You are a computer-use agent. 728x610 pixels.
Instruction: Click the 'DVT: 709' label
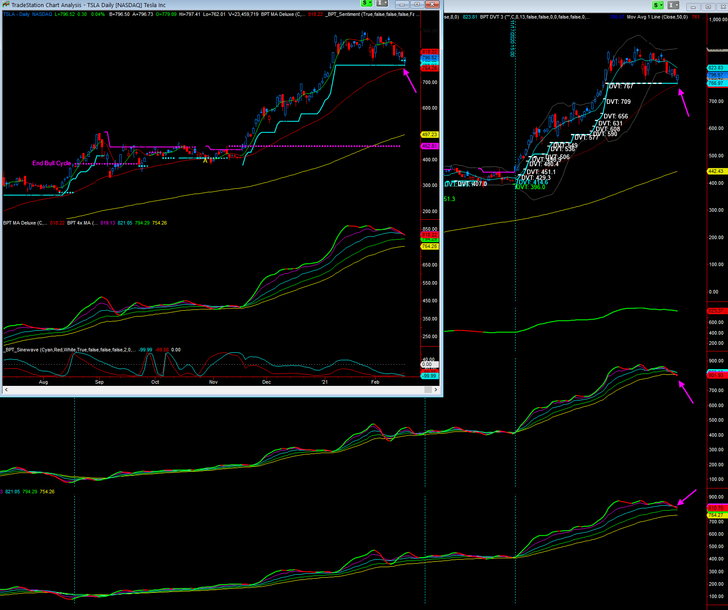coord(618,102)
